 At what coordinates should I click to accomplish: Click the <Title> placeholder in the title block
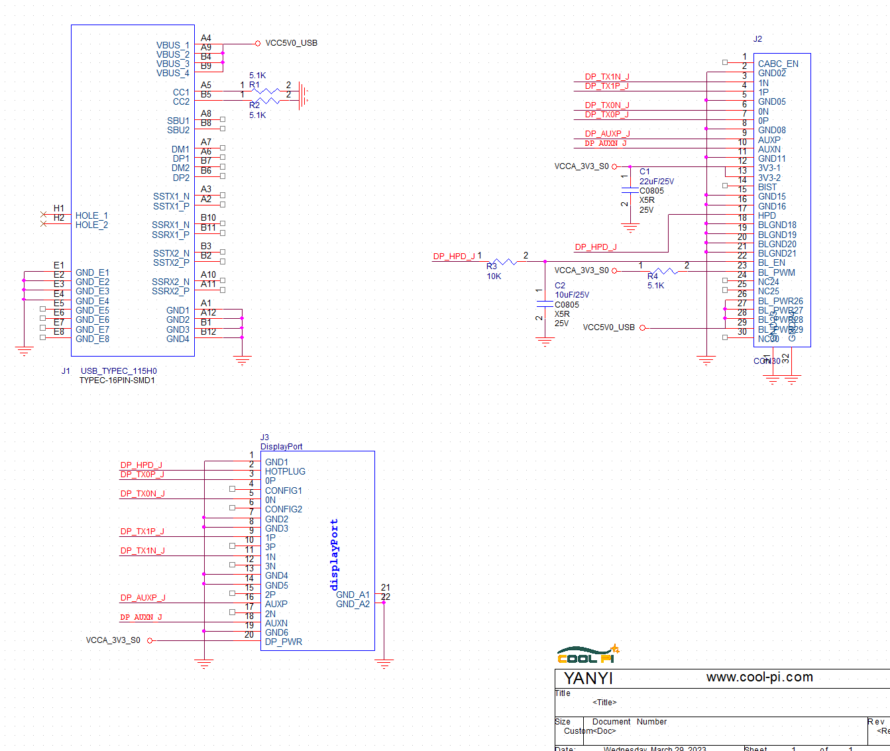click(x=604, y=703)
